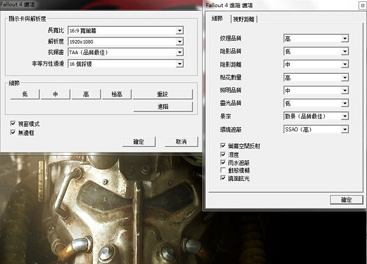The image size is (367, 264).
Task: Open the 陰影距離 dropdown
Action: [x=316, y=64]
